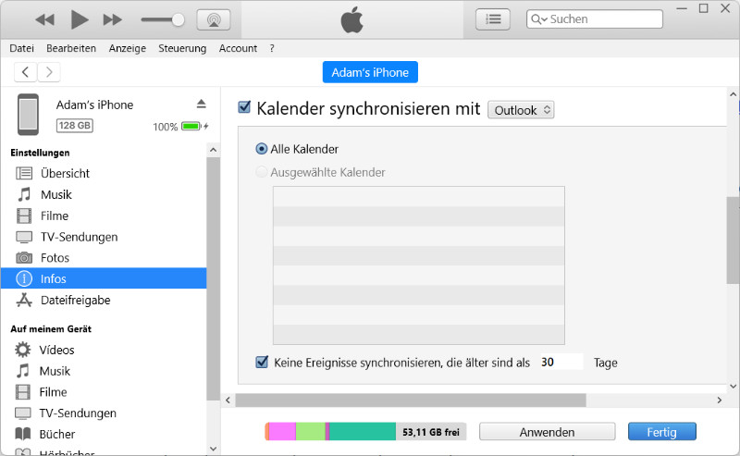Screen dimensions: 740x456
Task: Select Dateifreigabe in the sidebar
Action: pyautogui.click(x=75, y=301)
